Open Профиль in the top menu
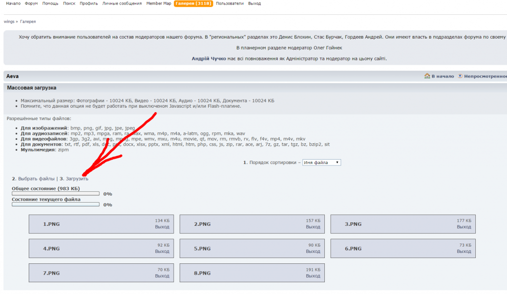The width and height of the screenshot is (507, 294). click(89, 3)
